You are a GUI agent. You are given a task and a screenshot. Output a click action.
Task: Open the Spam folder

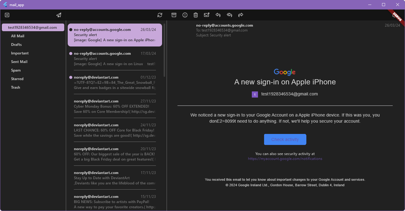click(16, 70)
